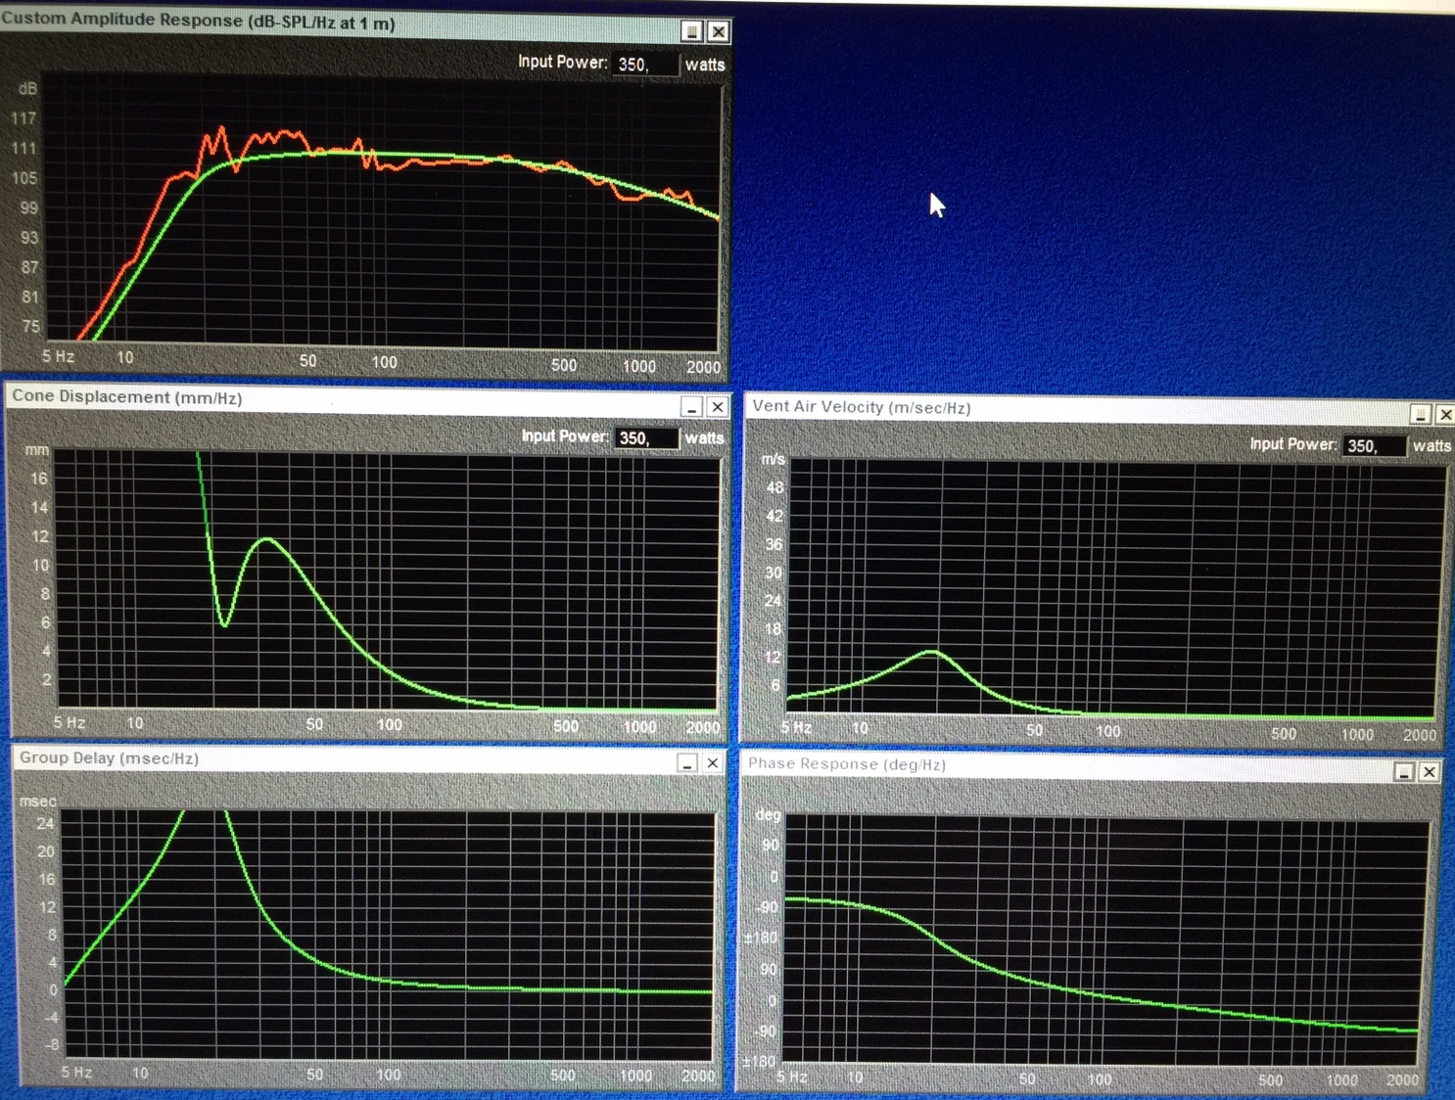Close the Custom Amplitude Response window

click(718, 31)
